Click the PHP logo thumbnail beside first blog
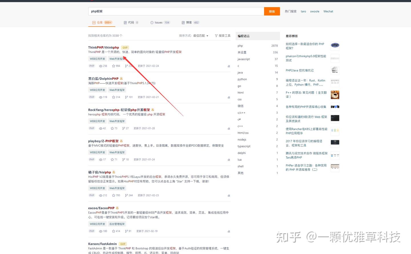 coord(335,45)
